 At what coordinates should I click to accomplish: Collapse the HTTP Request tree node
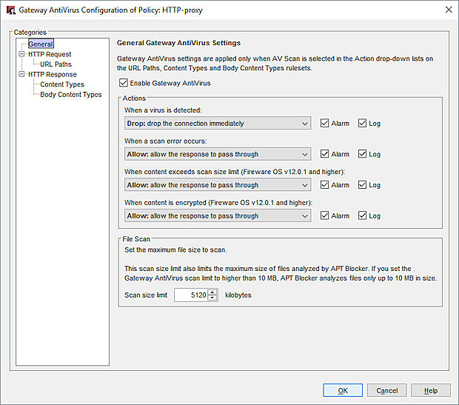point(22,54)
